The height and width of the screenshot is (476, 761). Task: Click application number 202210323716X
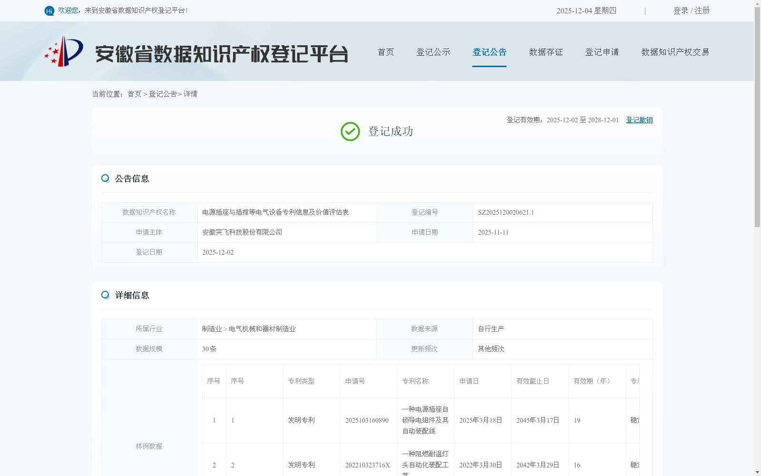click(x=368, y=465)
